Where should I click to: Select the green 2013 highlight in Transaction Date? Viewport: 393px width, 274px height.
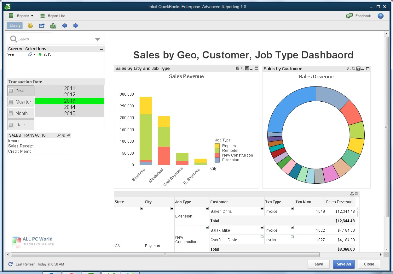pyautogui.click(x=70, y=101)
